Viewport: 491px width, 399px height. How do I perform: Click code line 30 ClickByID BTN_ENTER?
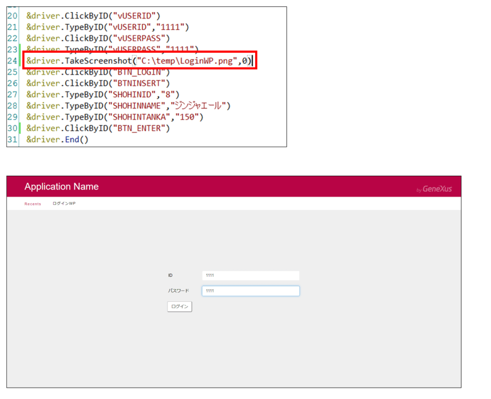tap(98, 128)
